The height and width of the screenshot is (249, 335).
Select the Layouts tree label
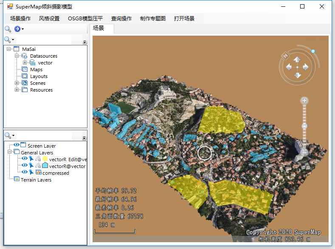pyautogui.click(x=39, y=77)
